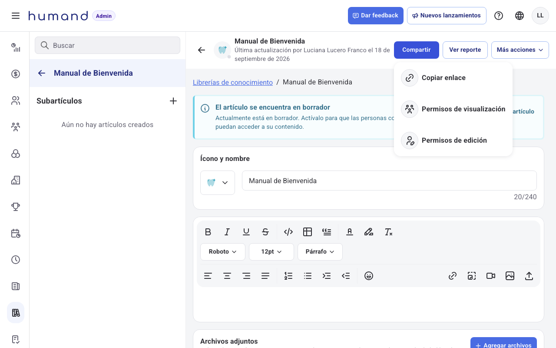Open Nuevos lanzamientos
556x348 pixels.
(447, 16)
